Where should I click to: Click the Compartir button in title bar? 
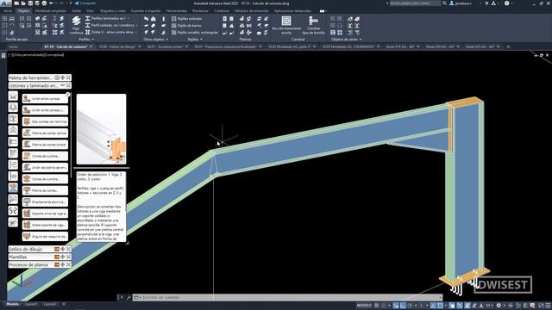coord(85,3)
